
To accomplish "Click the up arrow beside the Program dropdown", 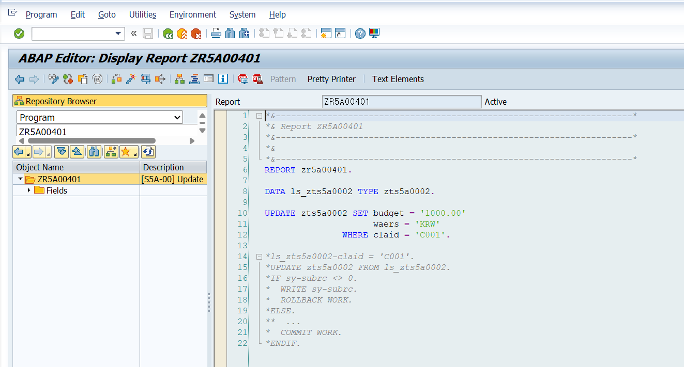I will pos(202,116).
